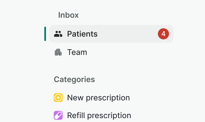This screenshot has height=122, width=205.
Task: Select the Refill prescription category
Action: tap(99, 115)
